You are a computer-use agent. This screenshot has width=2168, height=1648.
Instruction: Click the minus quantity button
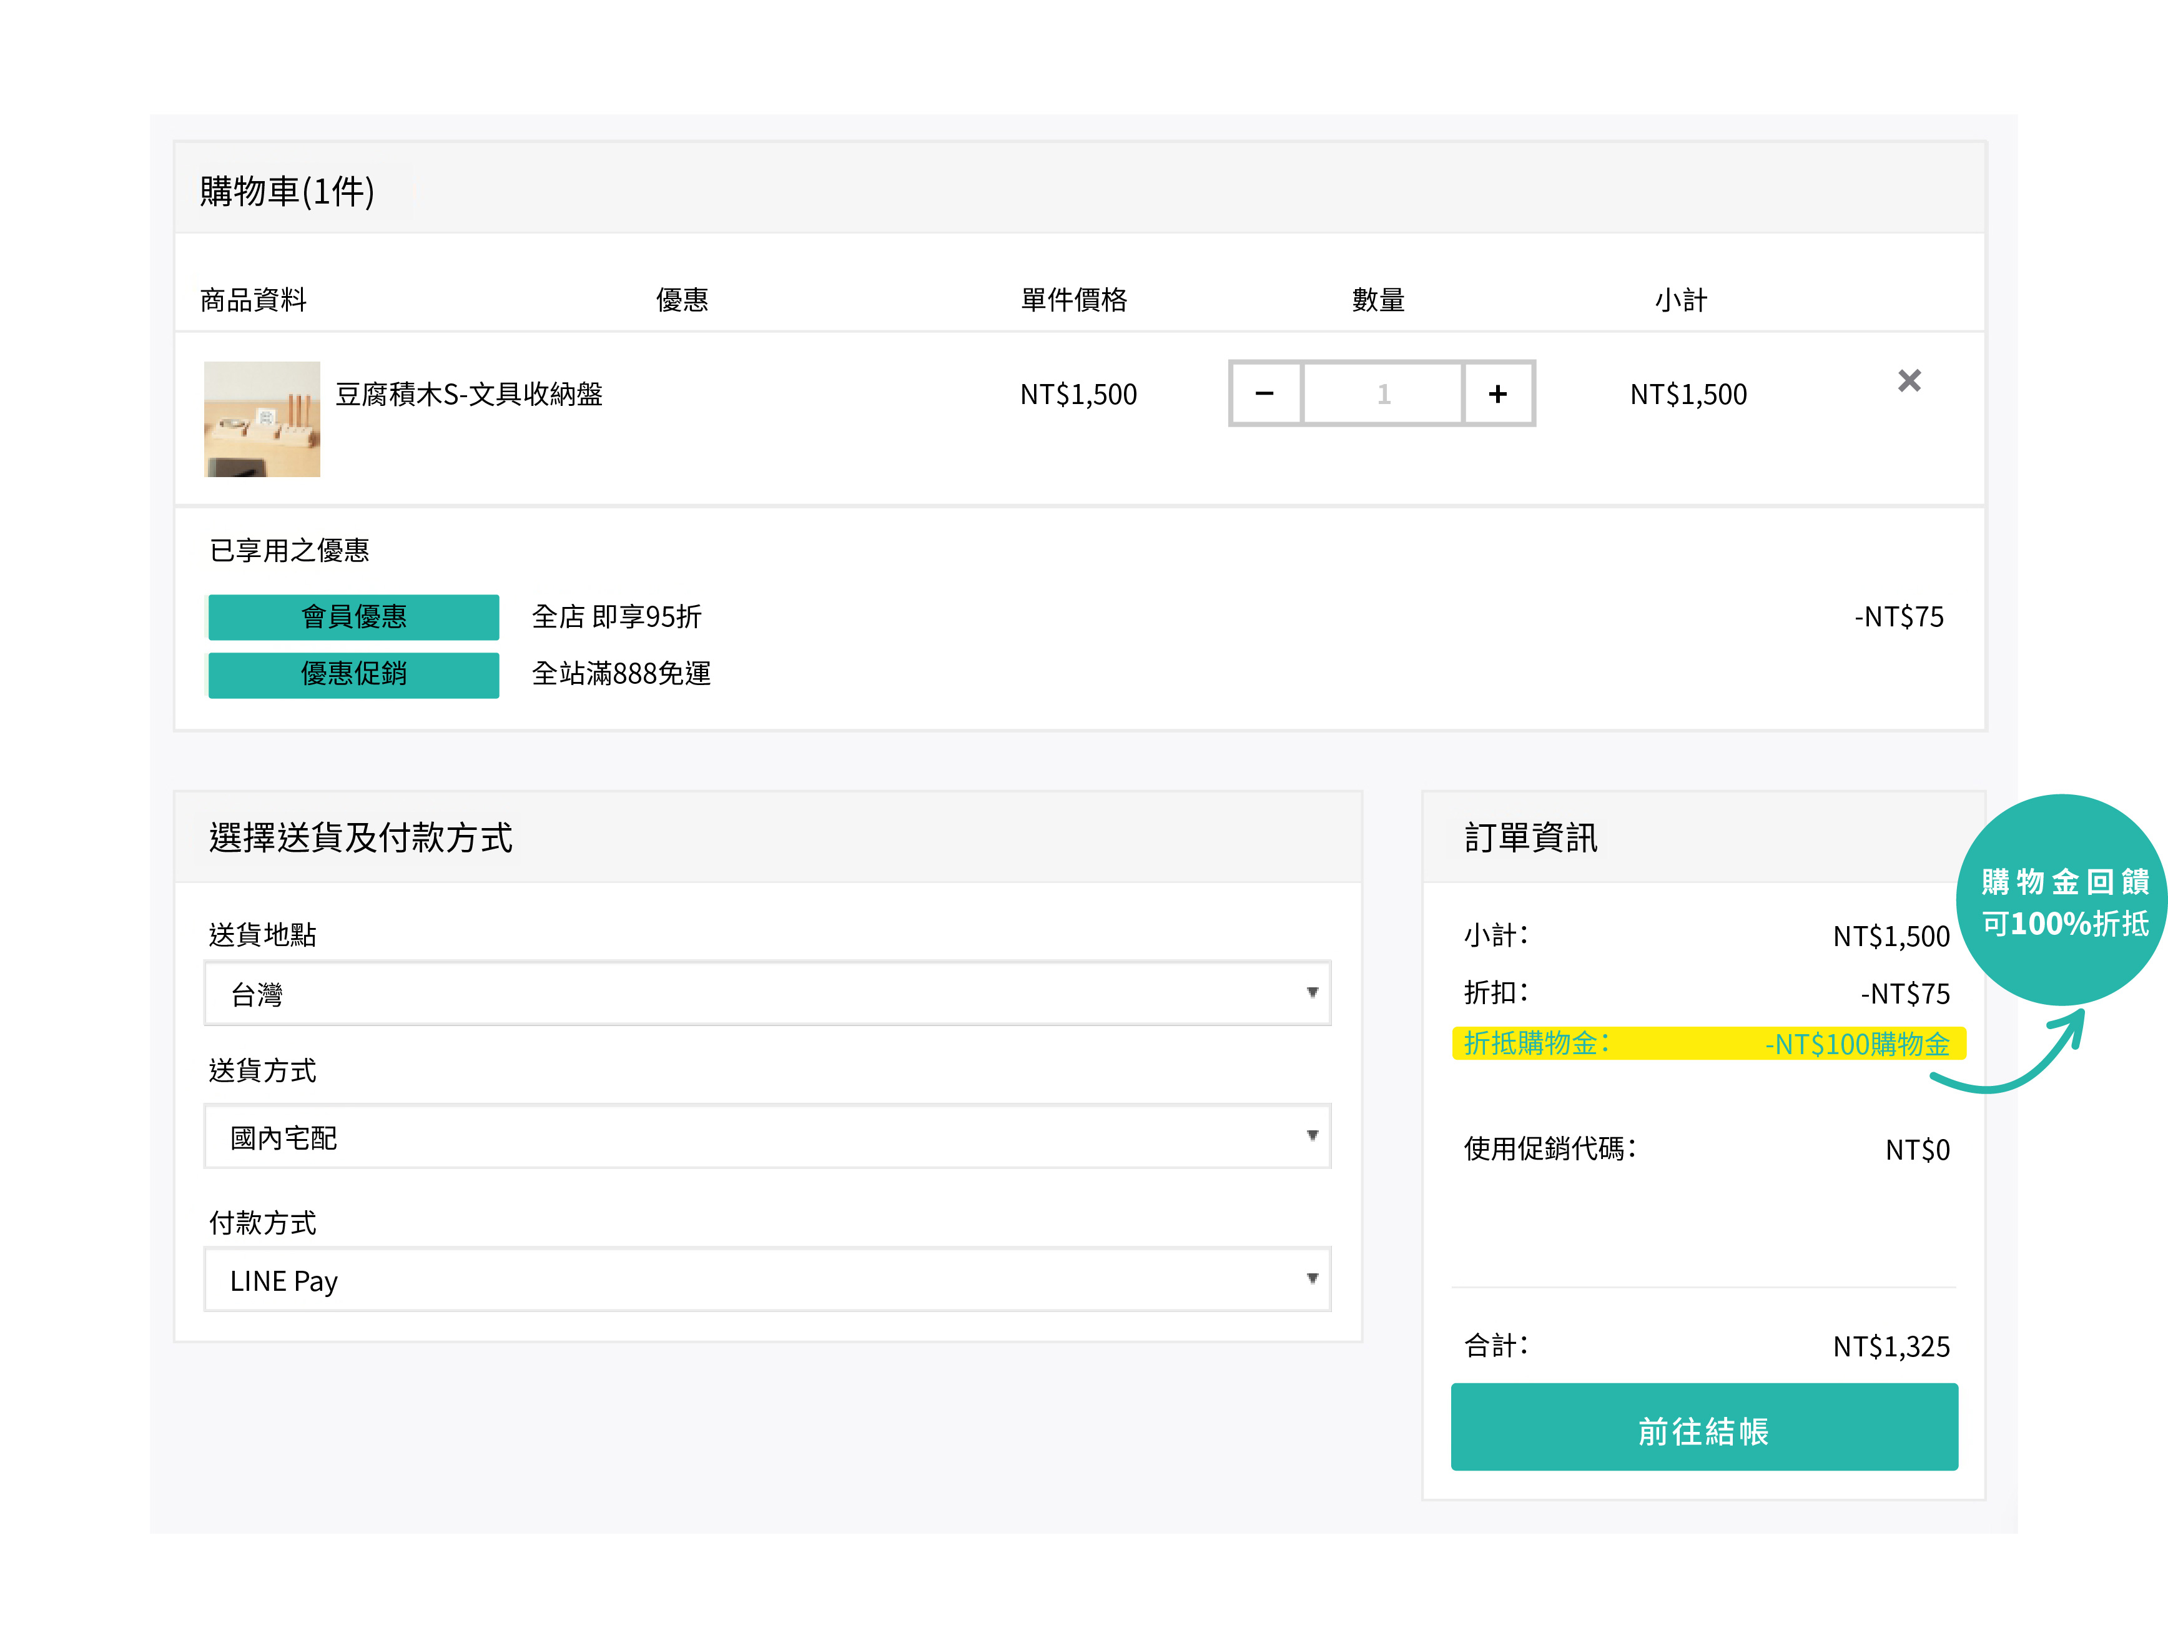pyautogui.click(x=1264, y=394)
